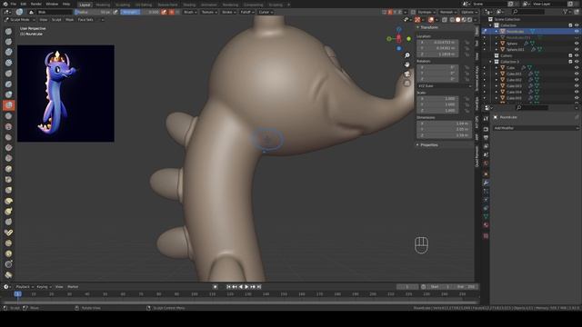This screenshot has height=327, width=582.
Task: Open the Sculpt Mode selector
Action: click(20, 19)
